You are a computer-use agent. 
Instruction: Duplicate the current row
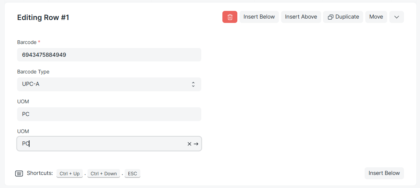pos(343,17)
